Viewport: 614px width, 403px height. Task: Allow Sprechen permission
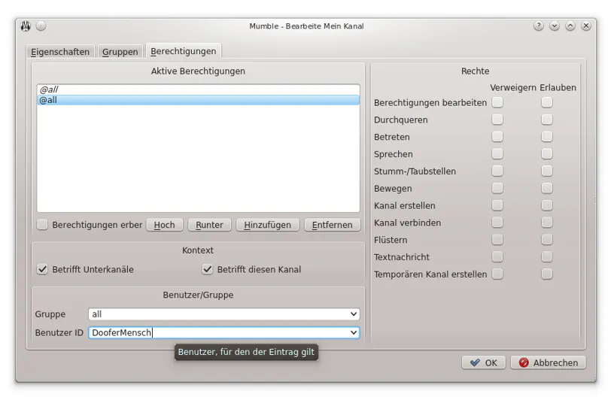click(x=547, y=154)
